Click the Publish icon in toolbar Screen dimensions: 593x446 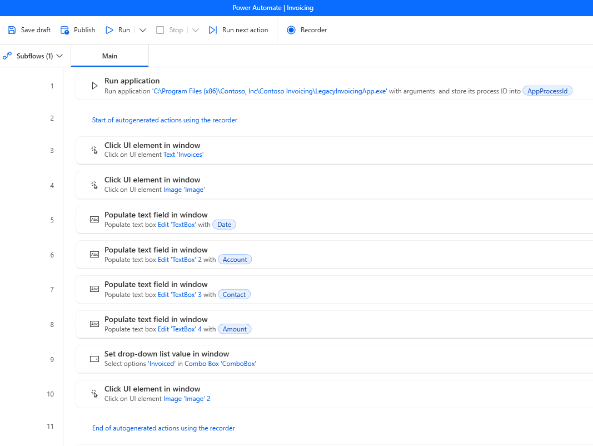tap(64, 30)
